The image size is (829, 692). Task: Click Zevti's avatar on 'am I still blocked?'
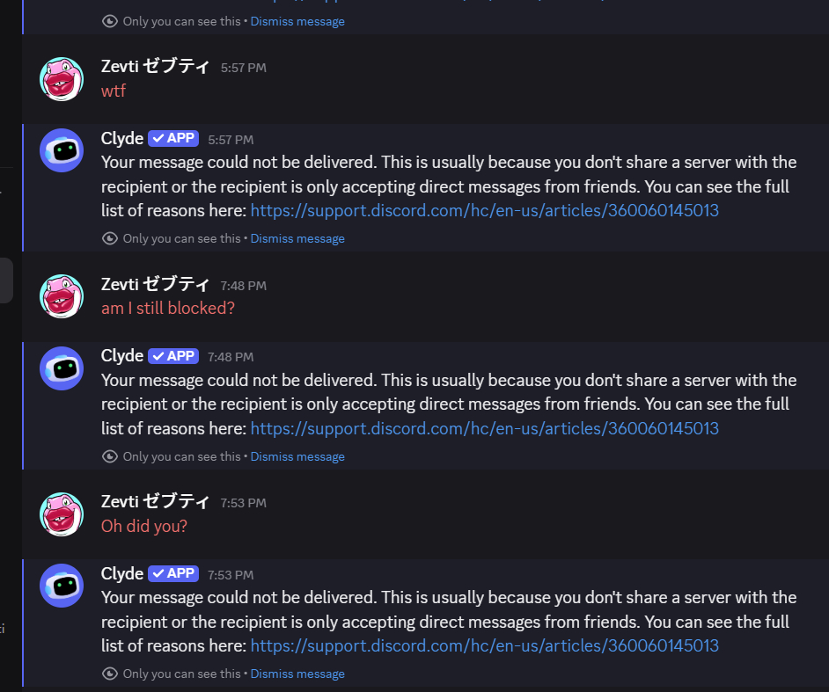point(62,296)
